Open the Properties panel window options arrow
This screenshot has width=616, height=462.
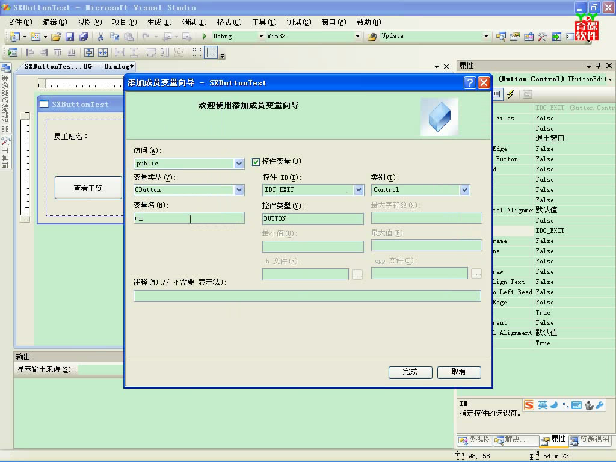point(588,66)
